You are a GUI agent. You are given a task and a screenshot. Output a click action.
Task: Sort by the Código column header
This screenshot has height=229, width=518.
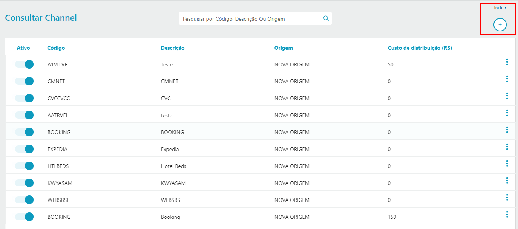[56, 48]
